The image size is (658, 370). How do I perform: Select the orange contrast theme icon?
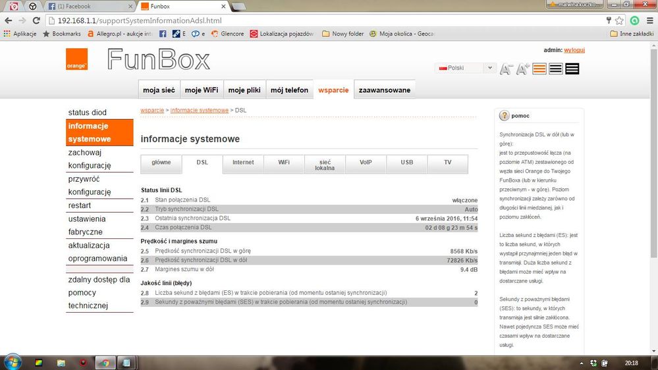(539, 68)
